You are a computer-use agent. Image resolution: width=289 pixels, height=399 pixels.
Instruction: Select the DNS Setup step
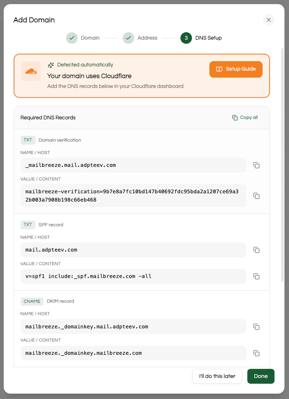[201, 38]
